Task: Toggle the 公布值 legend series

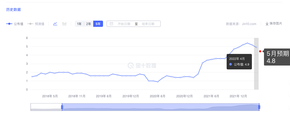Action: (x=15, y=24)
